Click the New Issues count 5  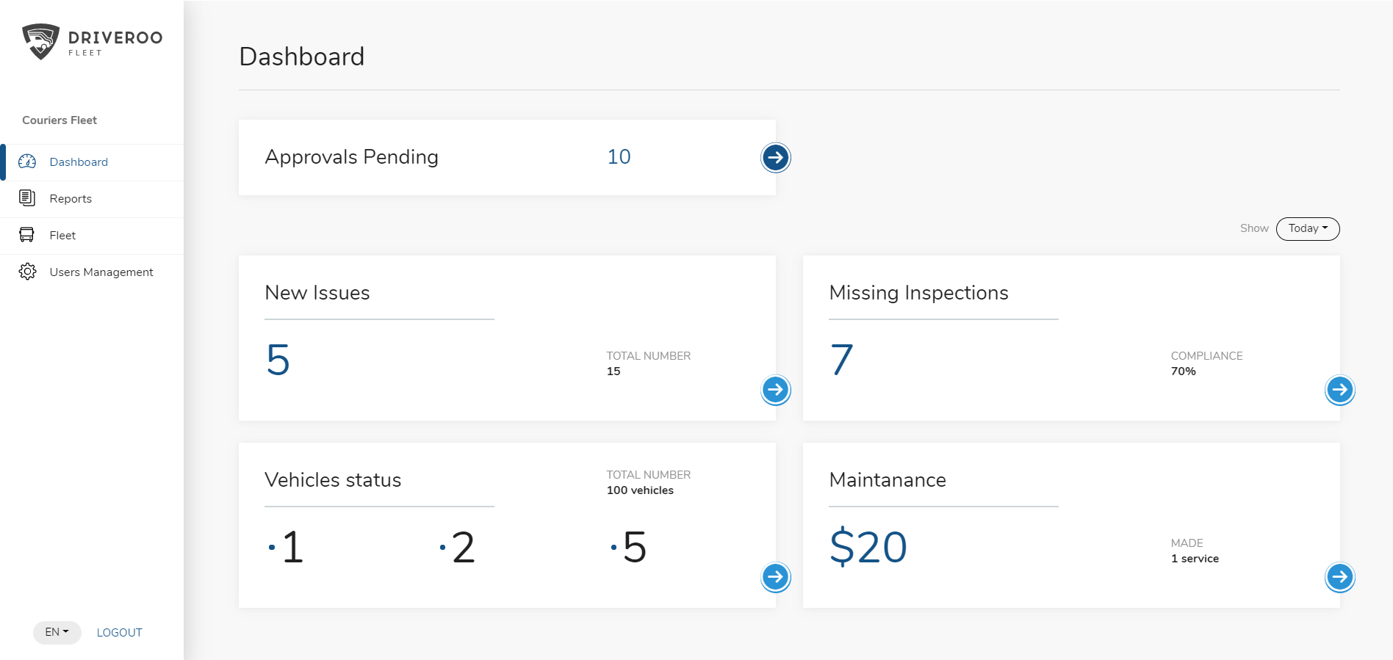pyautogui.click(x=278, y=360)
